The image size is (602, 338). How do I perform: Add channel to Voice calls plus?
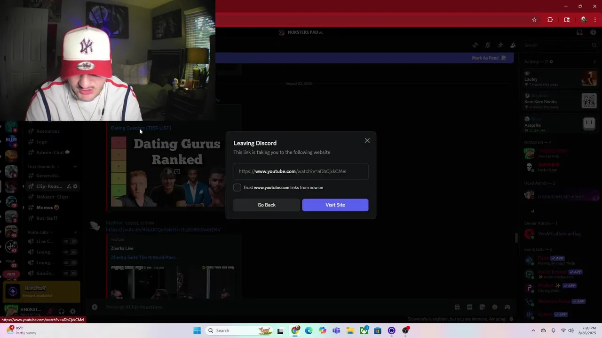click(75, 232)
